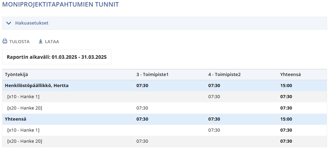Click Hertta's 07:30 value under Toimipiste1
The width and height of the screenshot is (333, 151).
tap(142, 86)
